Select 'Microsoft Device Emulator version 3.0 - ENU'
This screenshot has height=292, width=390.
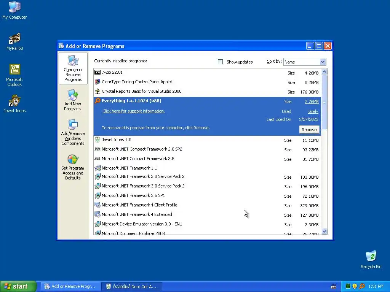[x=207, y=224]
